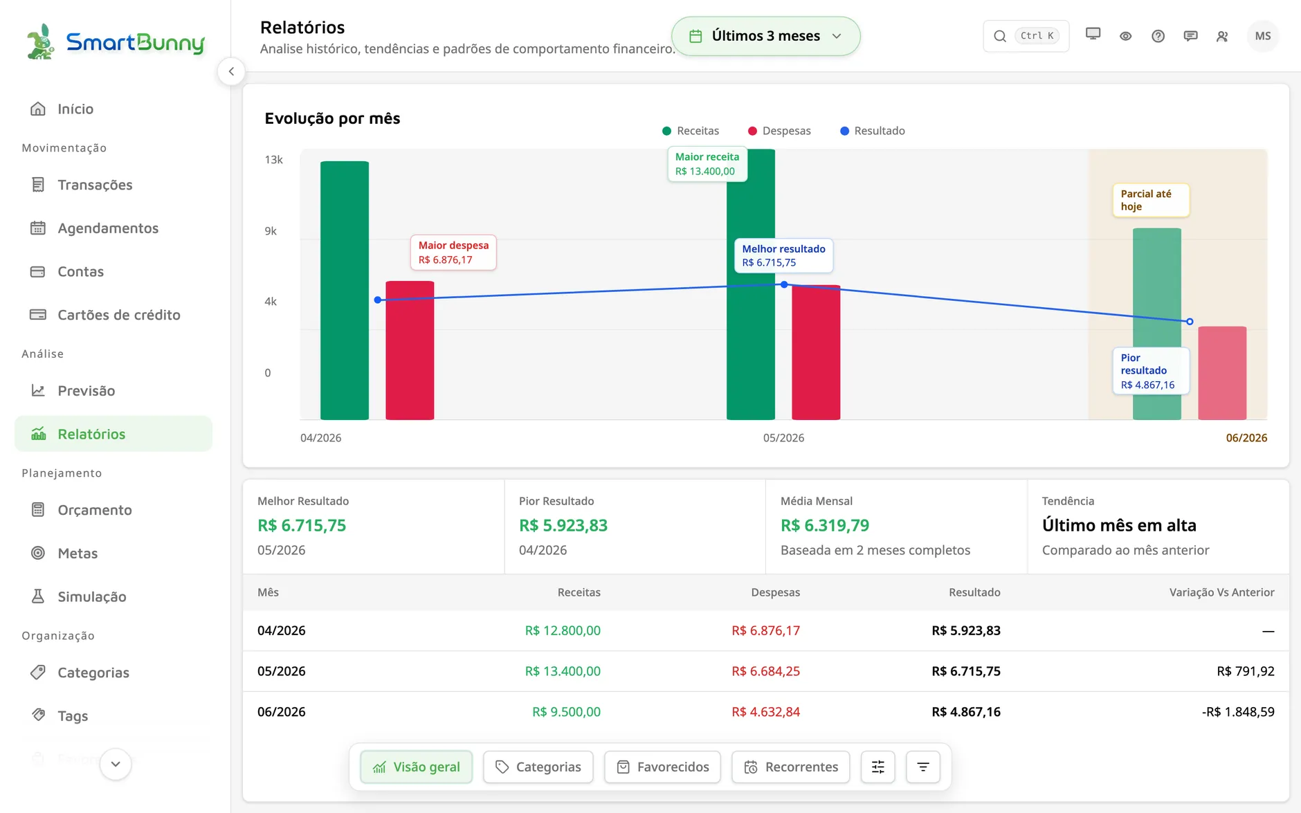Click R$ 13.400,00 in the 05/2026 row
The width and height of the screenshot is (1301, 813).
563,671
